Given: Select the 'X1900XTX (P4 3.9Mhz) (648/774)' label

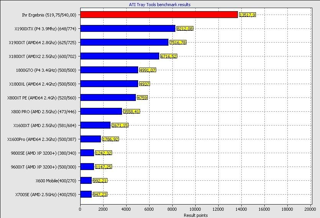Looking at the screenshot, I should 45,29.
